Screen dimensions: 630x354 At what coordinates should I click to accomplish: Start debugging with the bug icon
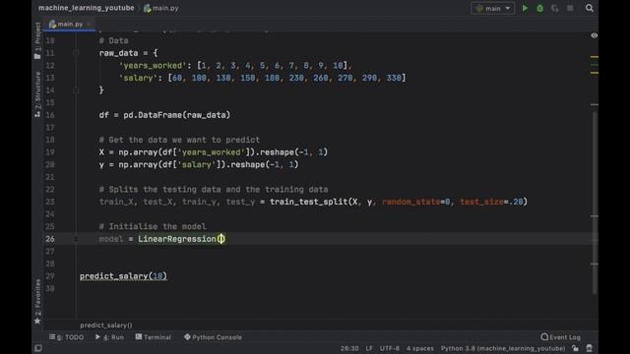[x=540, y=8]
